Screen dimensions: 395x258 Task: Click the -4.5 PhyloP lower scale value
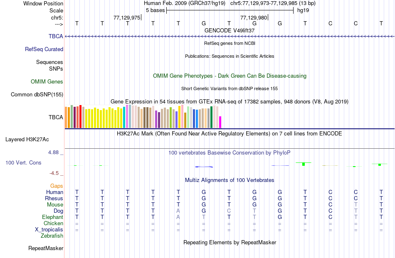point(54,173)
